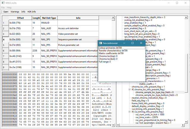The image size is (190, 129).
Task: Select sample_adaptive_offset_enabled_flag = 0 item
Action: (x=144, y=26)
